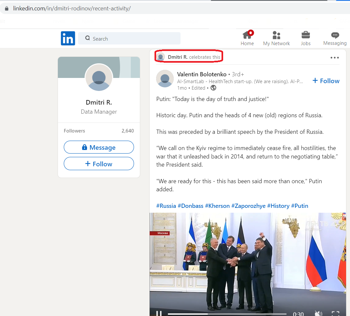Click the globe public-visibility icon
Viewport: 350px width, 316px height.
click(213, 88)
